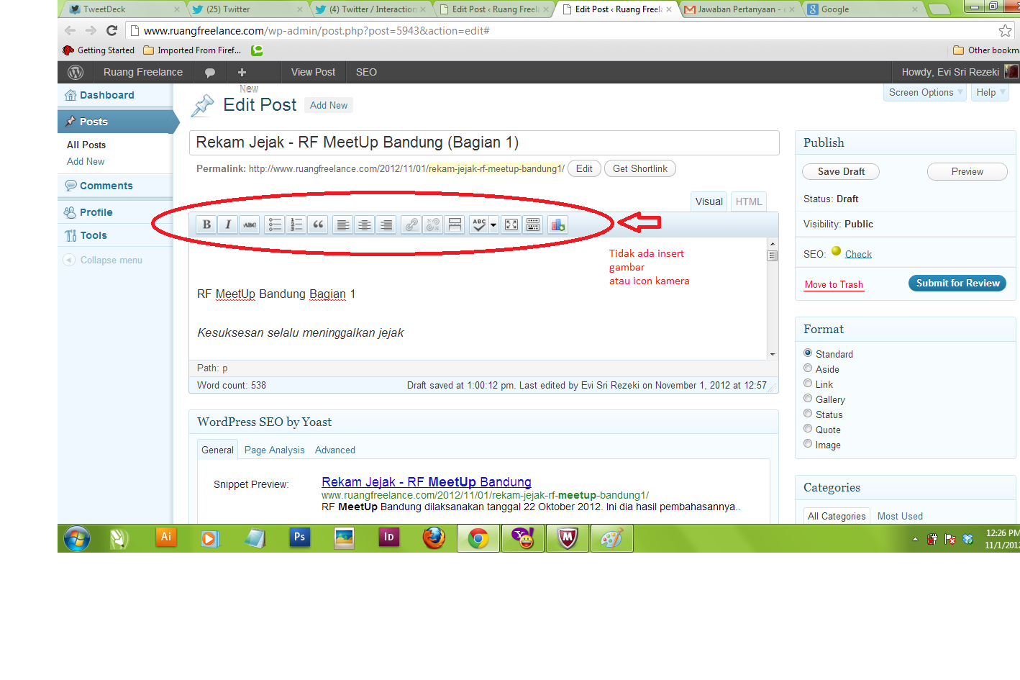This screenshot has width=1020, height=680.
Task: Click Submit for Review
Action: click(x=957, y=283)
